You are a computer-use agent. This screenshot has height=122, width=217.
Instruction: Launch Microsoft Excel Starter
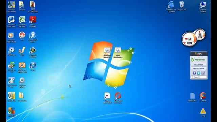tap(22, 22)
